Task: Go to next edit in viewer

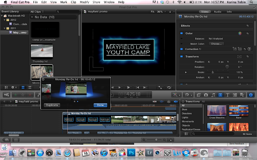Action: 145,88
